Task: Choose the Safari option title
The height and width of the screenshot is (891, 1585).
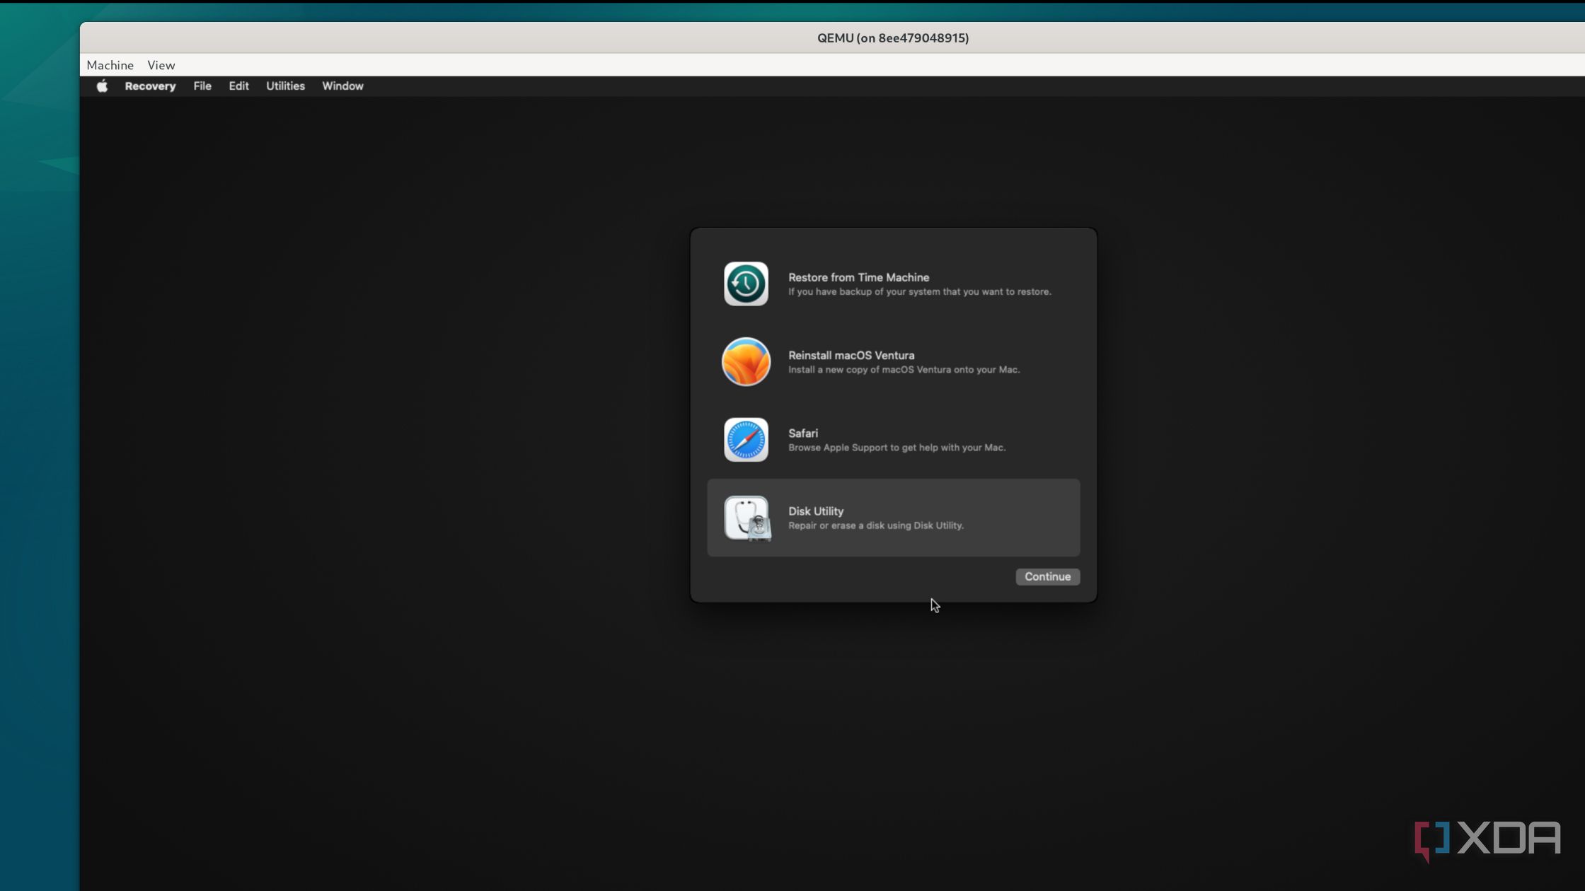Action: pyautogui.click(x=803, y=433)
